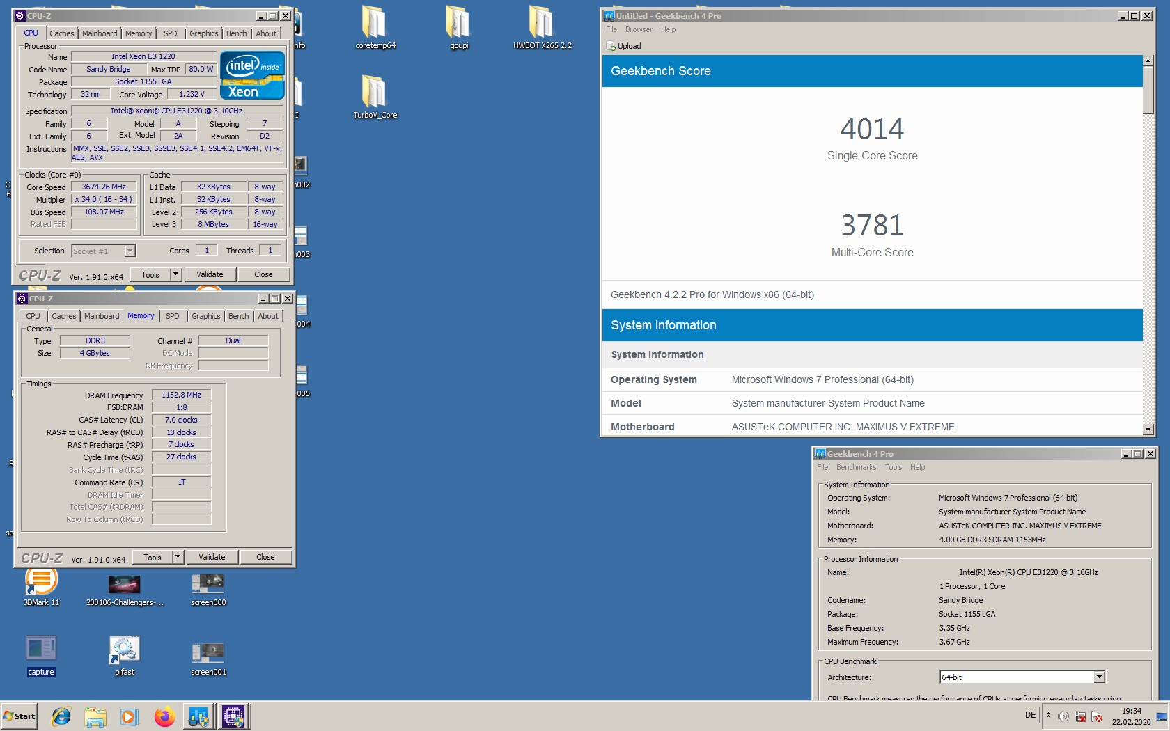Open About tab in upper CPU-Z
This screenshot has height=731, width=1170.
click(266, 33)
